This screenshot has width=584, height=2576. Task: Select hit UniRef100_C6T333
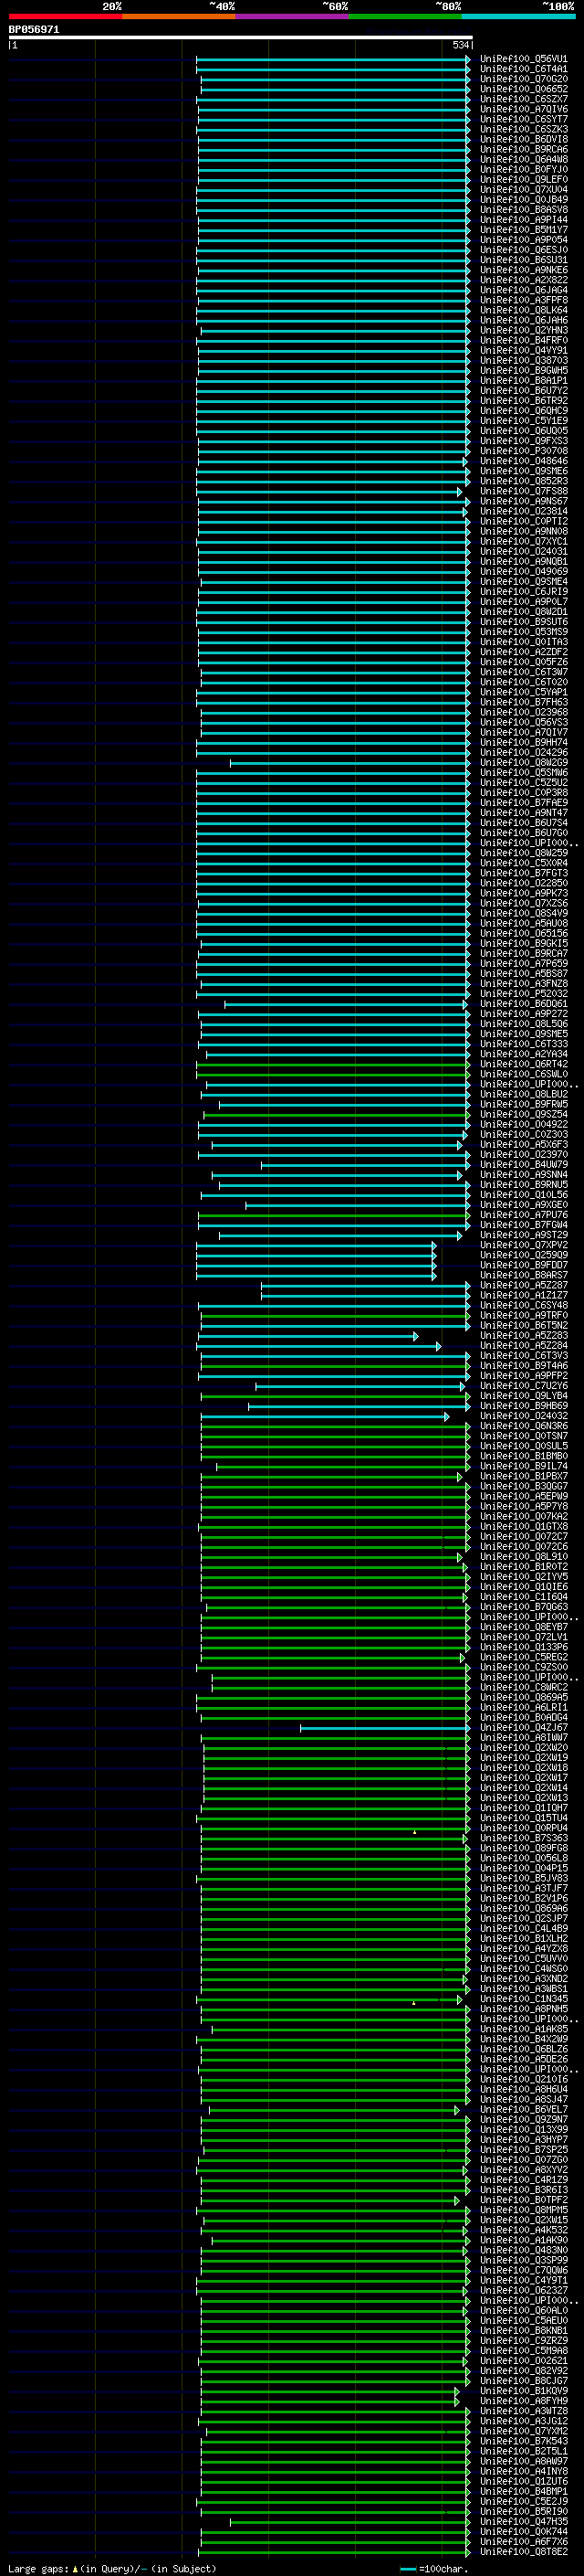pos(523,1044)
